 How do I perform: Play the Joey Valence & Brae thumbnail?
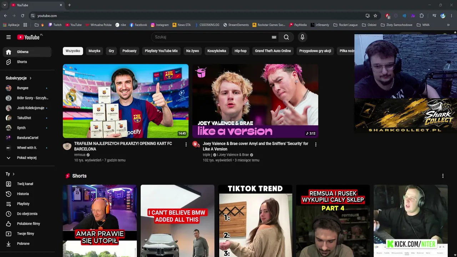click(255, 101)
